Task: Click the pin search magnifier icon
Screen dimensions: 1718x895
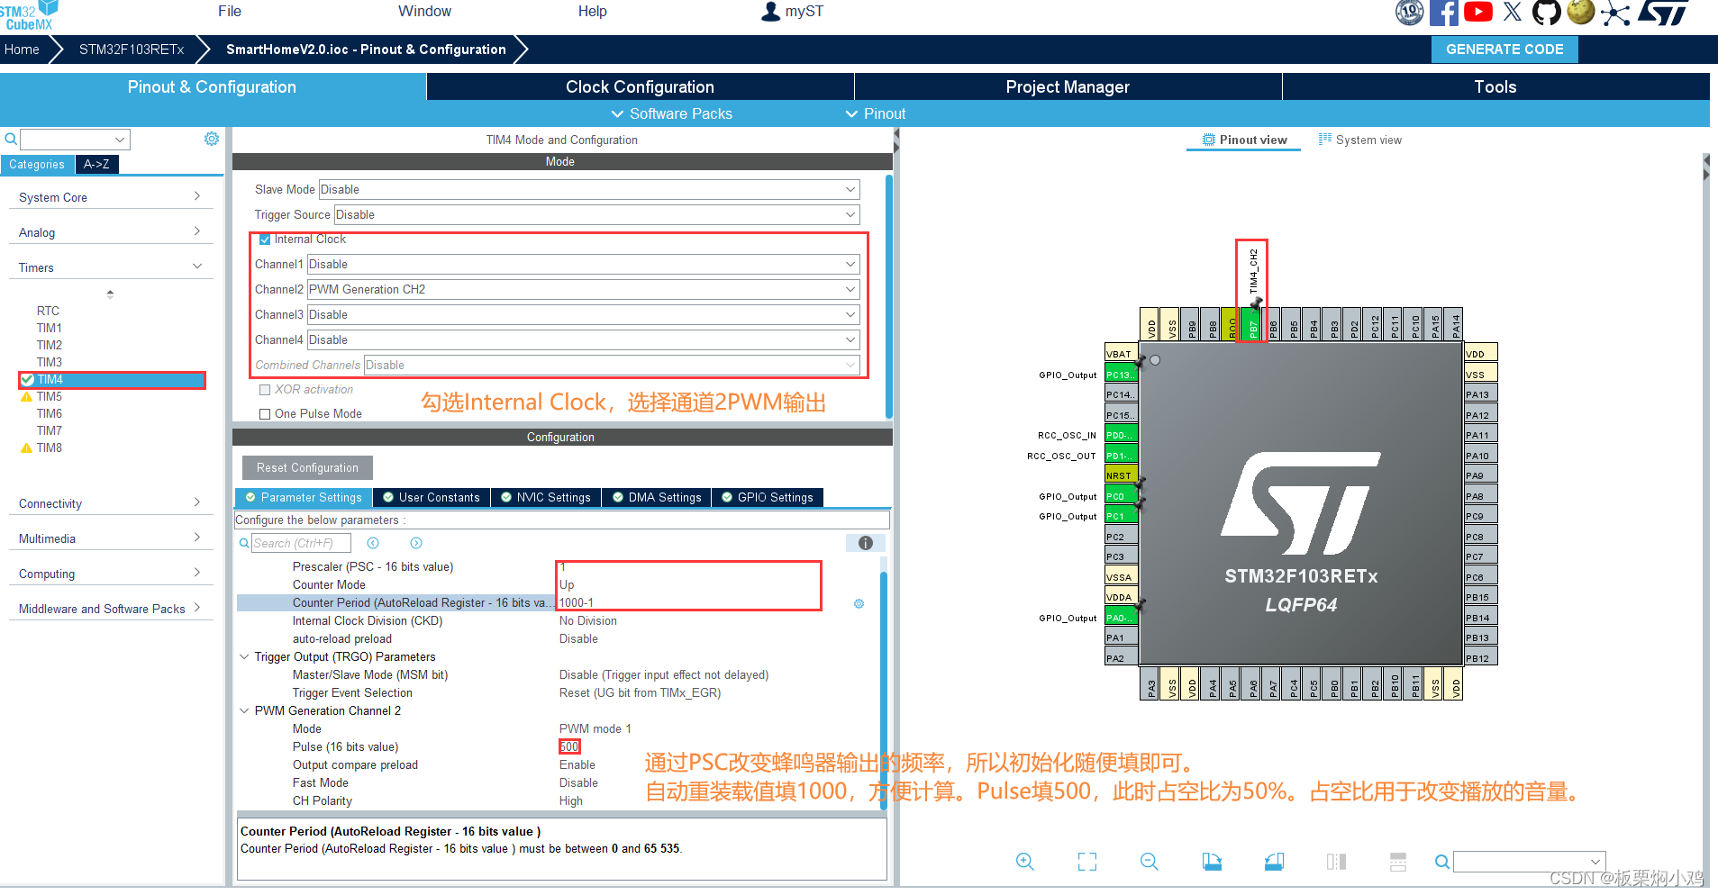Action: (1442, 862)
